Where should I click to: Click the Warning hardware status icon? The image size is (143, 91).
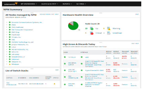tap(109, 28)
